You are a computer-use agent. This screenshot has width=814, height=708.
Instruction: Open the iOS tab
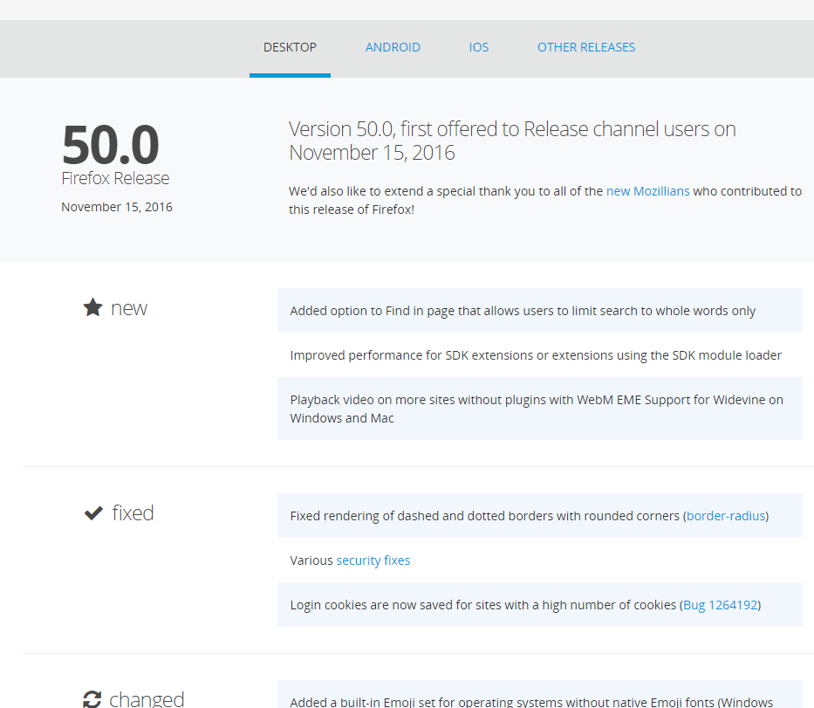click(x=479, y=47)
